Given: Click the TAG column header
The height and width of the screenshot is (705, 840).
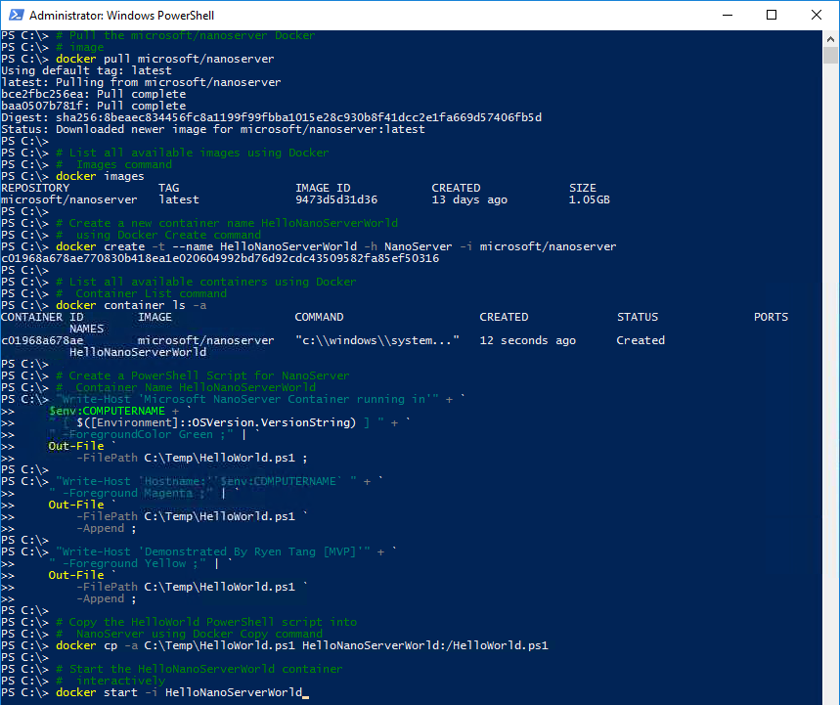Looking at the screenshot, I should click(169, 188).
